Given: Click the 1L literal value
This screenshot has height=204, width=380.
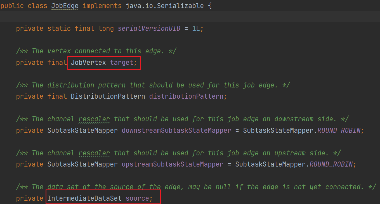Looking at the screenshot, I should (196, 28).
